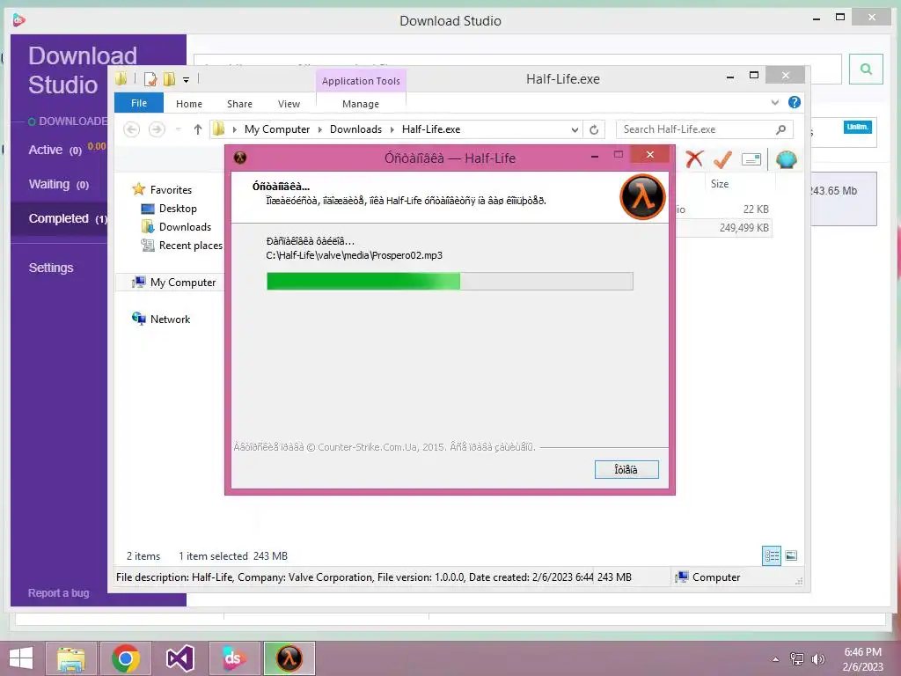This screenshot has height=676, width=901.
Task: Open the network tray icon
Action: pos(797,659)
